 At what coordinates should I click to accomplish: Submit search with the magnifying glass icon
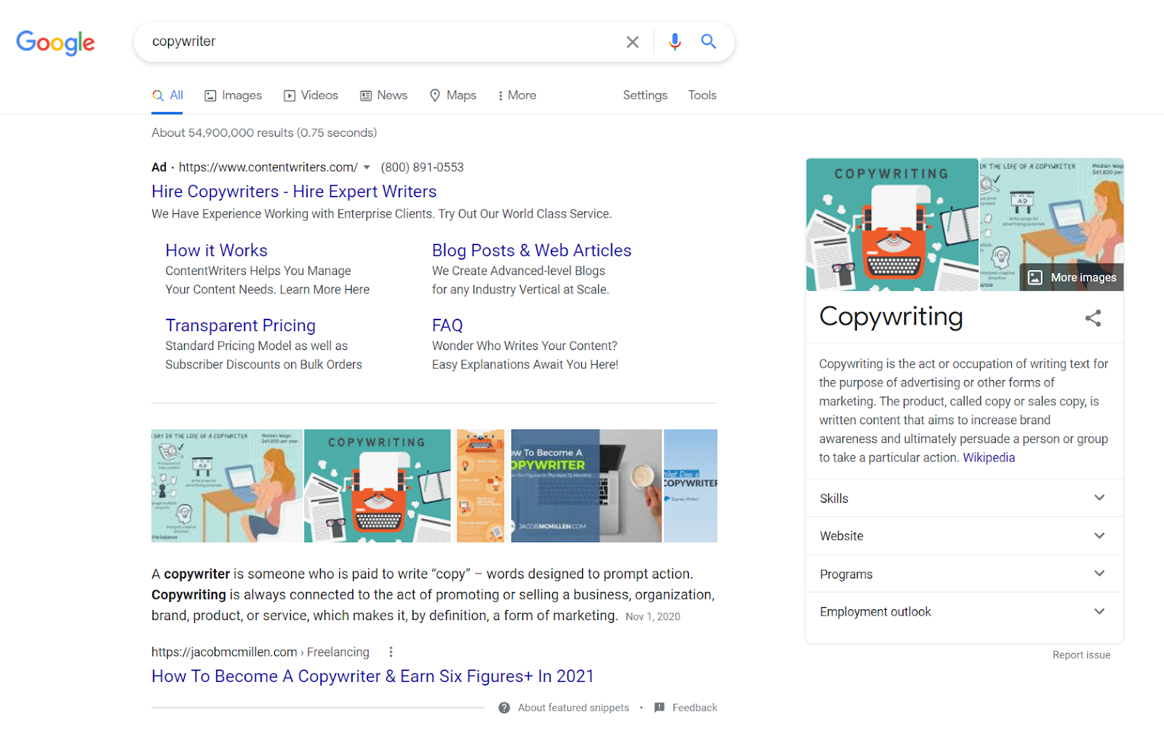pyautogui.click(x=709, y=41)
